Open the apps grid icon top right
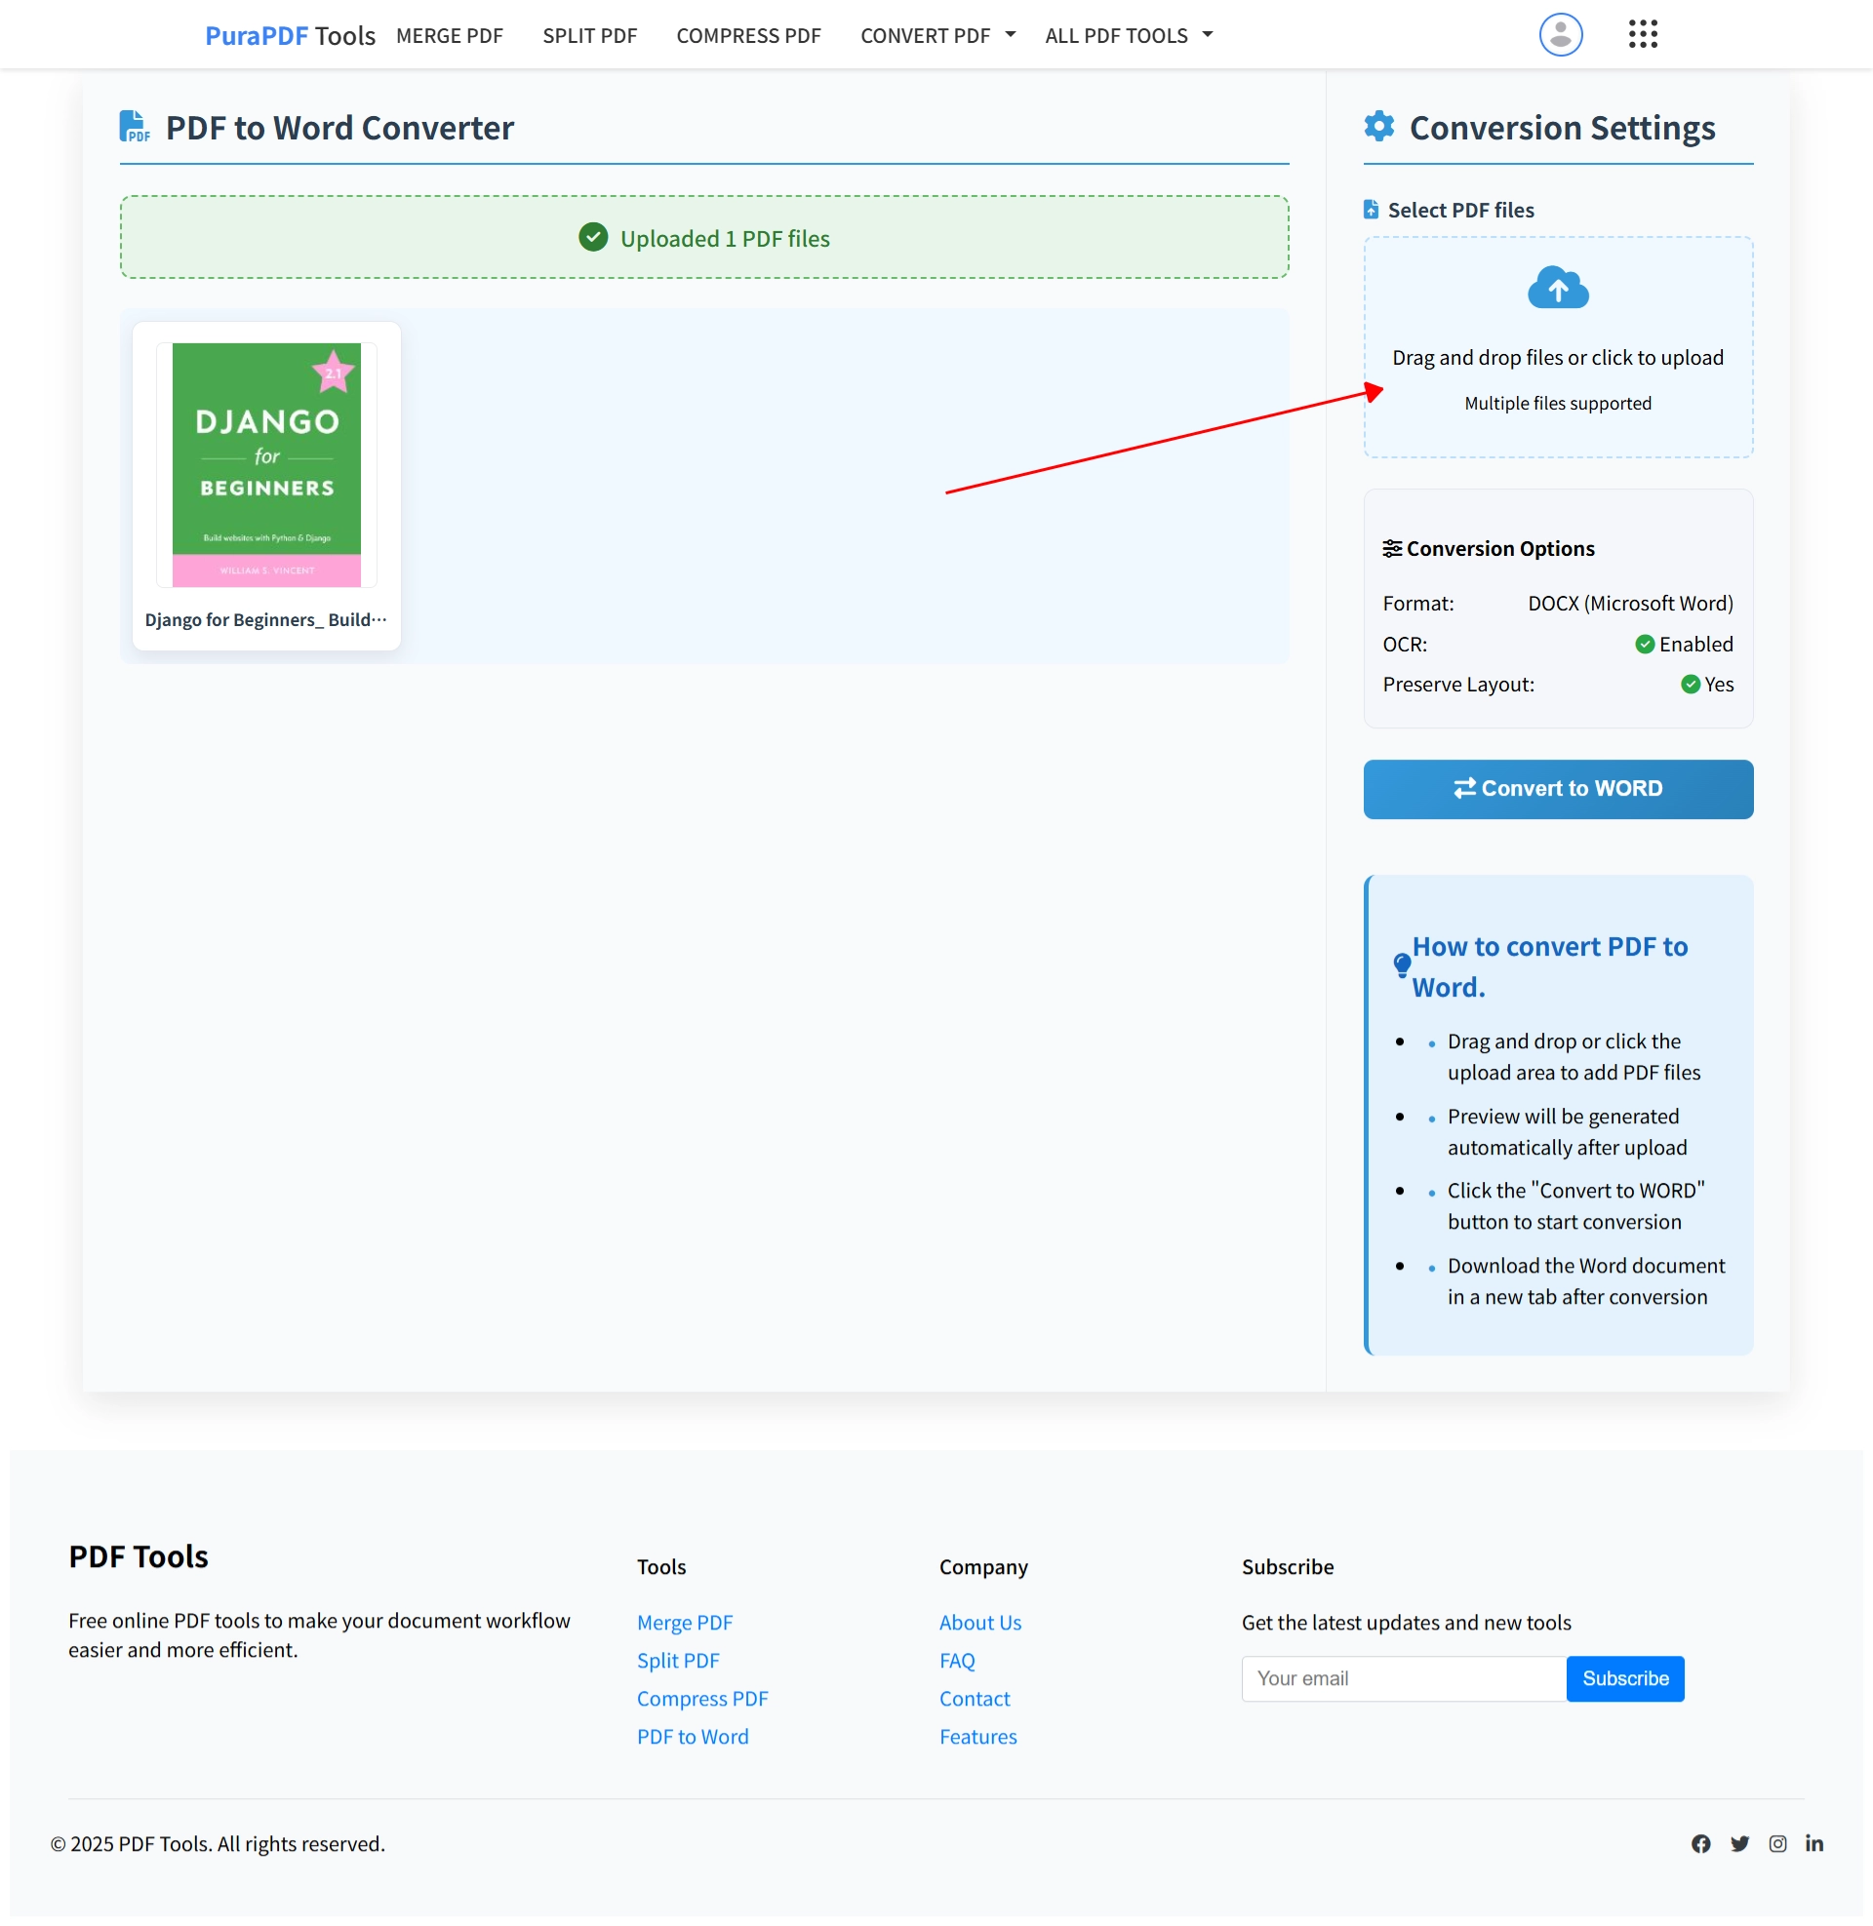This screenshot has height=1926, width=1873. (x=1642, y=33)
